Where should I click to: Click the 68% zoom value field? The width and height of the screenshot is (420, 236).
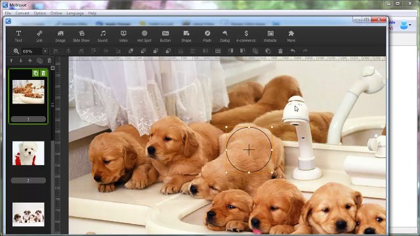31,51
